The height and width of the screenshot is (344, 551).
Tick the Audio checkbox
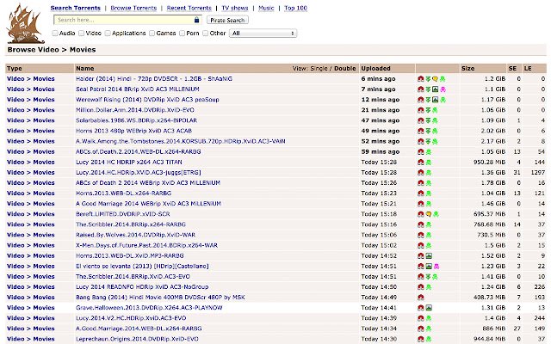point(55,33)
